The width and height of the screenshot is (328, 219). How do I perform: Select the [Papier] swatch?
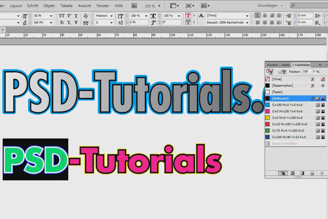[295, 92]
